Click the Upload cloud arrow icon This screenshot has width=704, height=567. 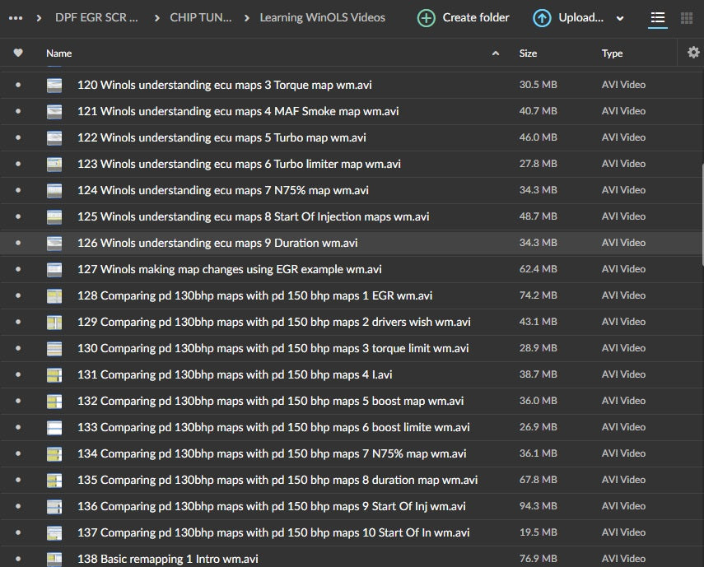coord(542,18)
